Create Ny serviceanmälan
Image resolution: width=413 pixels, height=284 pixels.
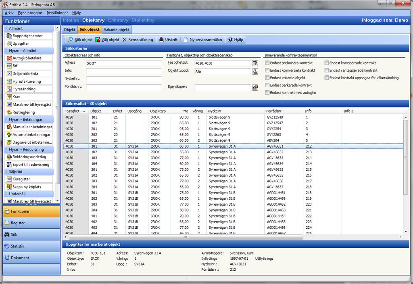tap(203, 40)
